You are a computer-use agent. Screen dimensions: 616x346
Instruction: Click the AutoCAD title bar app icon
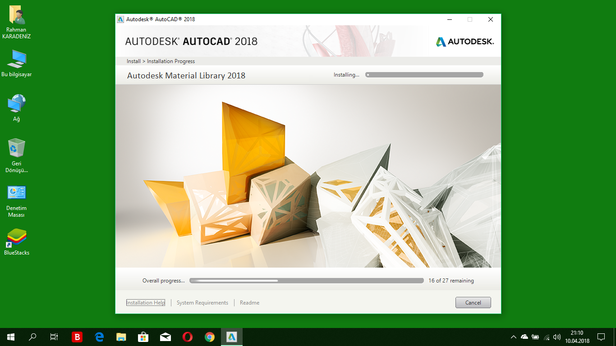120,19
